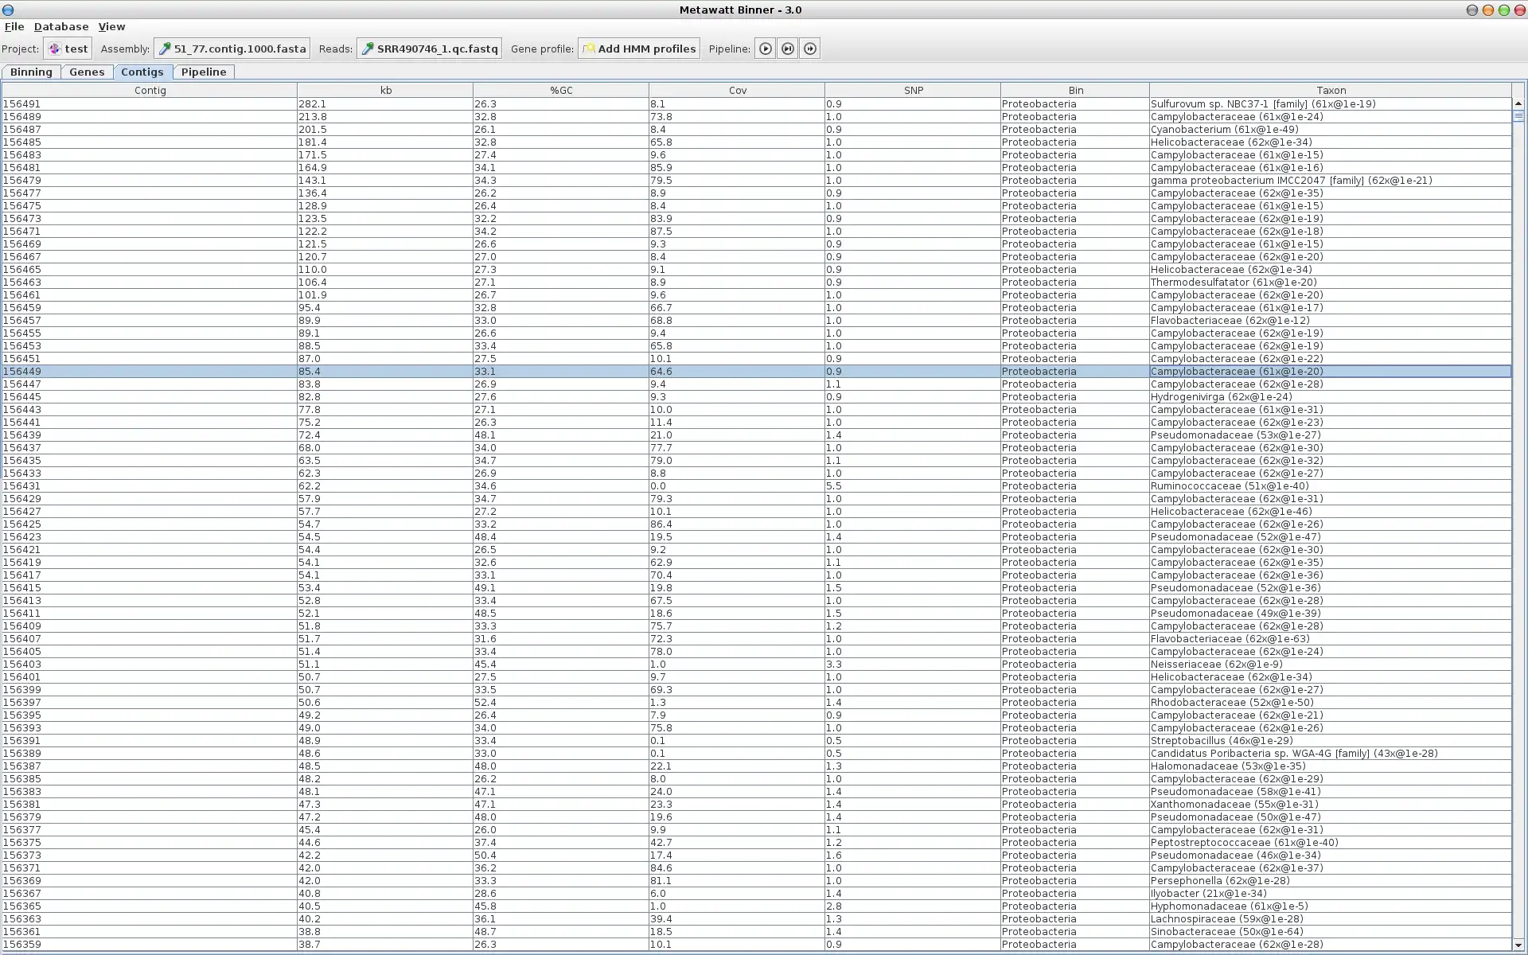Image resolution: width=1528 pixels, height=955 pixels.
Task: Click the pipeline skip-to-next step icon
Action: point(787,49)
